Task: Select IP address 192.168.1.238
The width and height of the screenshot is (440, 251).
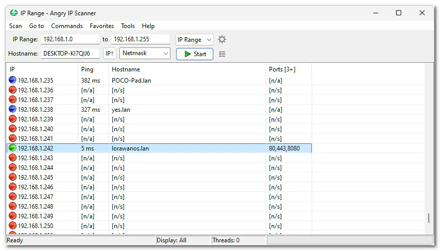Action: tap(36, 110)
